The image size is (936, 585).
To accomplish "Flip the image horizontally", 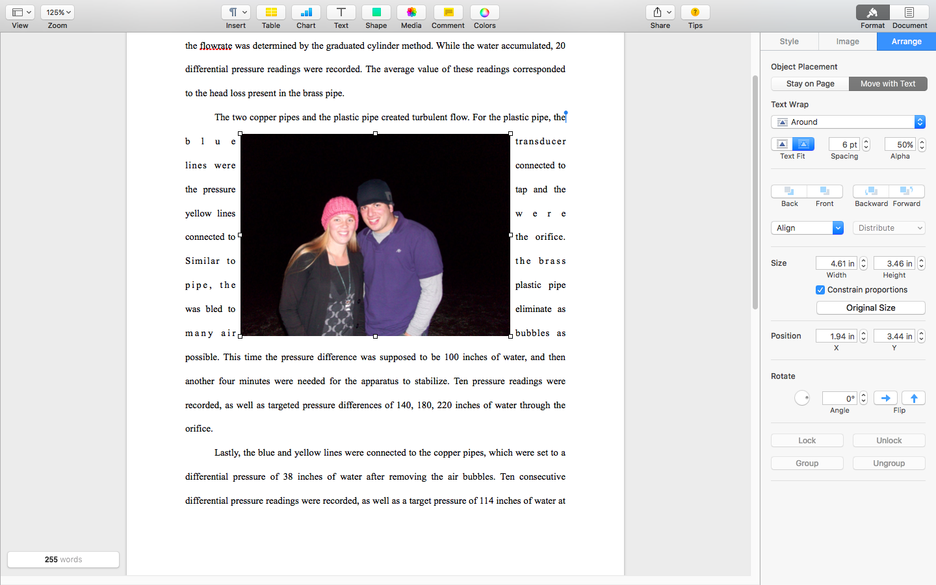I will click(885, 398).
